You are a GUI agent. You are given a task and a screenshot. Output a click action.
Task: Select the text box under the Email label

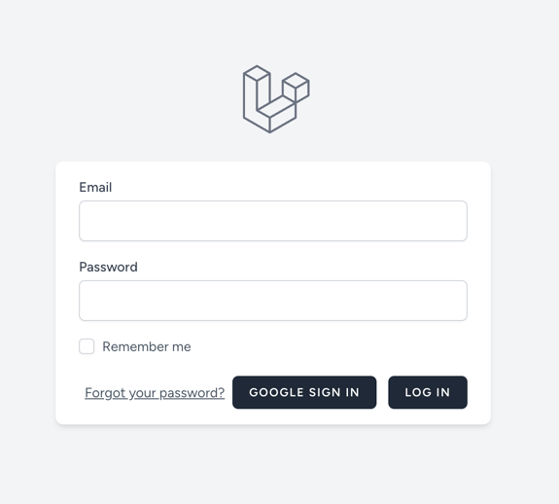(x=273, y=221)
